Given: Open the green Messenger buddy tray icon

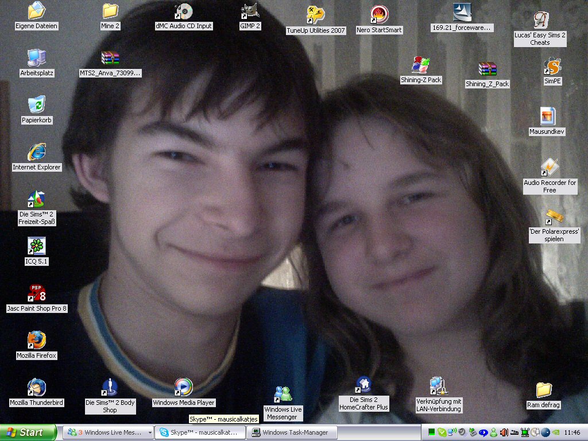Looking at the screenshot, I should [493, 432].
